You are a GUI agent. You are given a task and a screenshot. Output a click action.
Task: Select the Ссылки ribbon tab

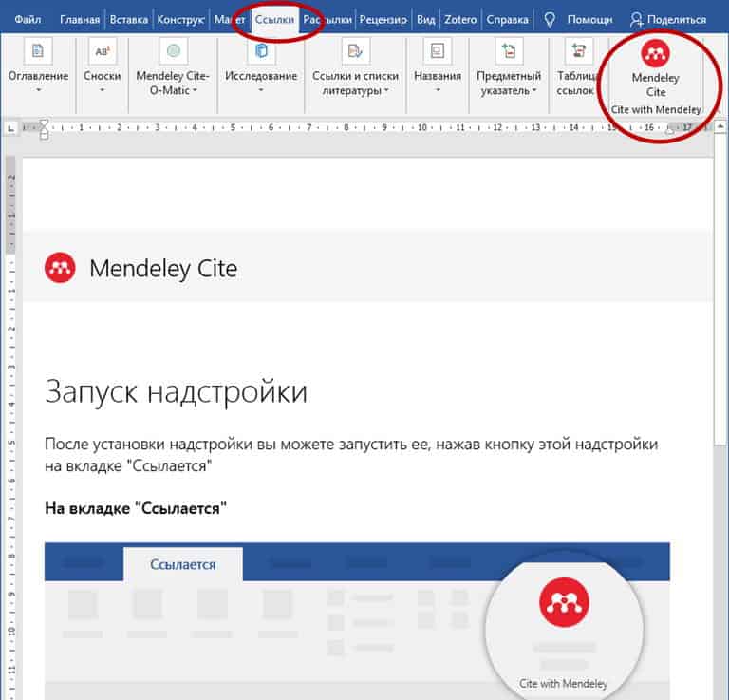(274, 20)
